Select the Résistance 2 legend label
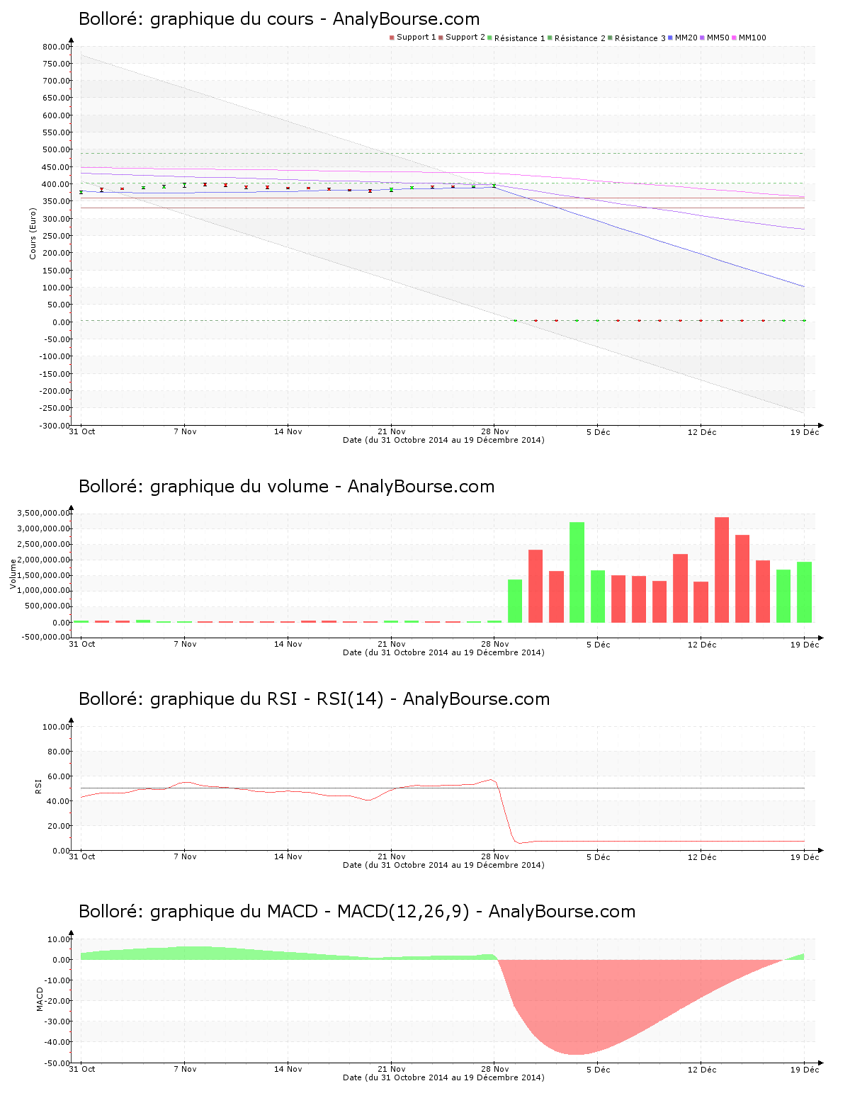 pos(580,38)
